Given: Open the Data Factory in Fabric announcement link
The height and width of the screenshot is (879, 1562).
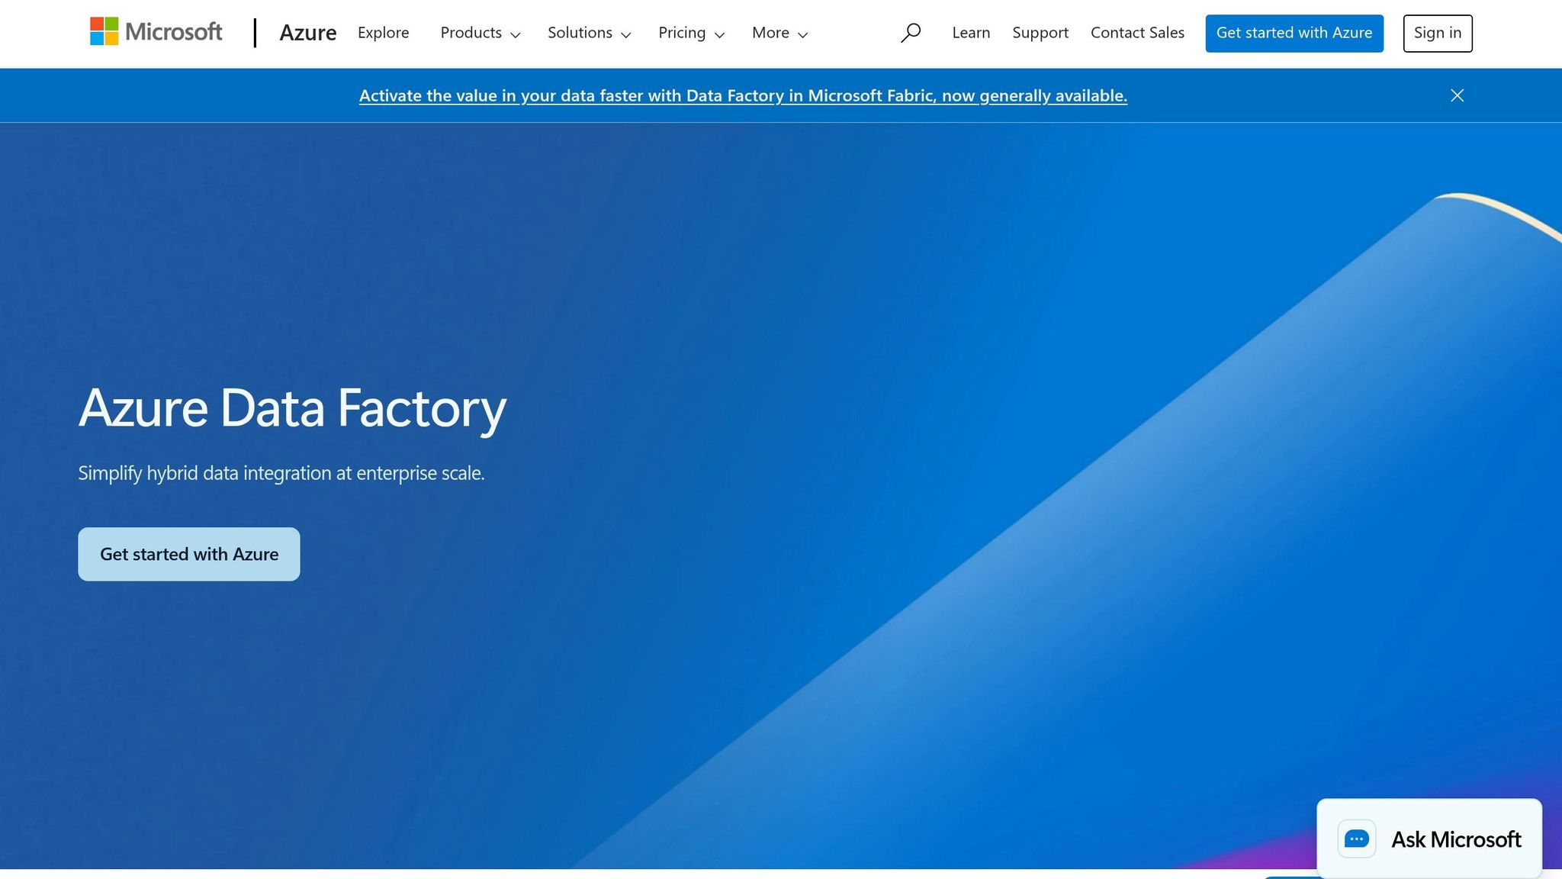Looking at the screenshot, I should [743, 95].
